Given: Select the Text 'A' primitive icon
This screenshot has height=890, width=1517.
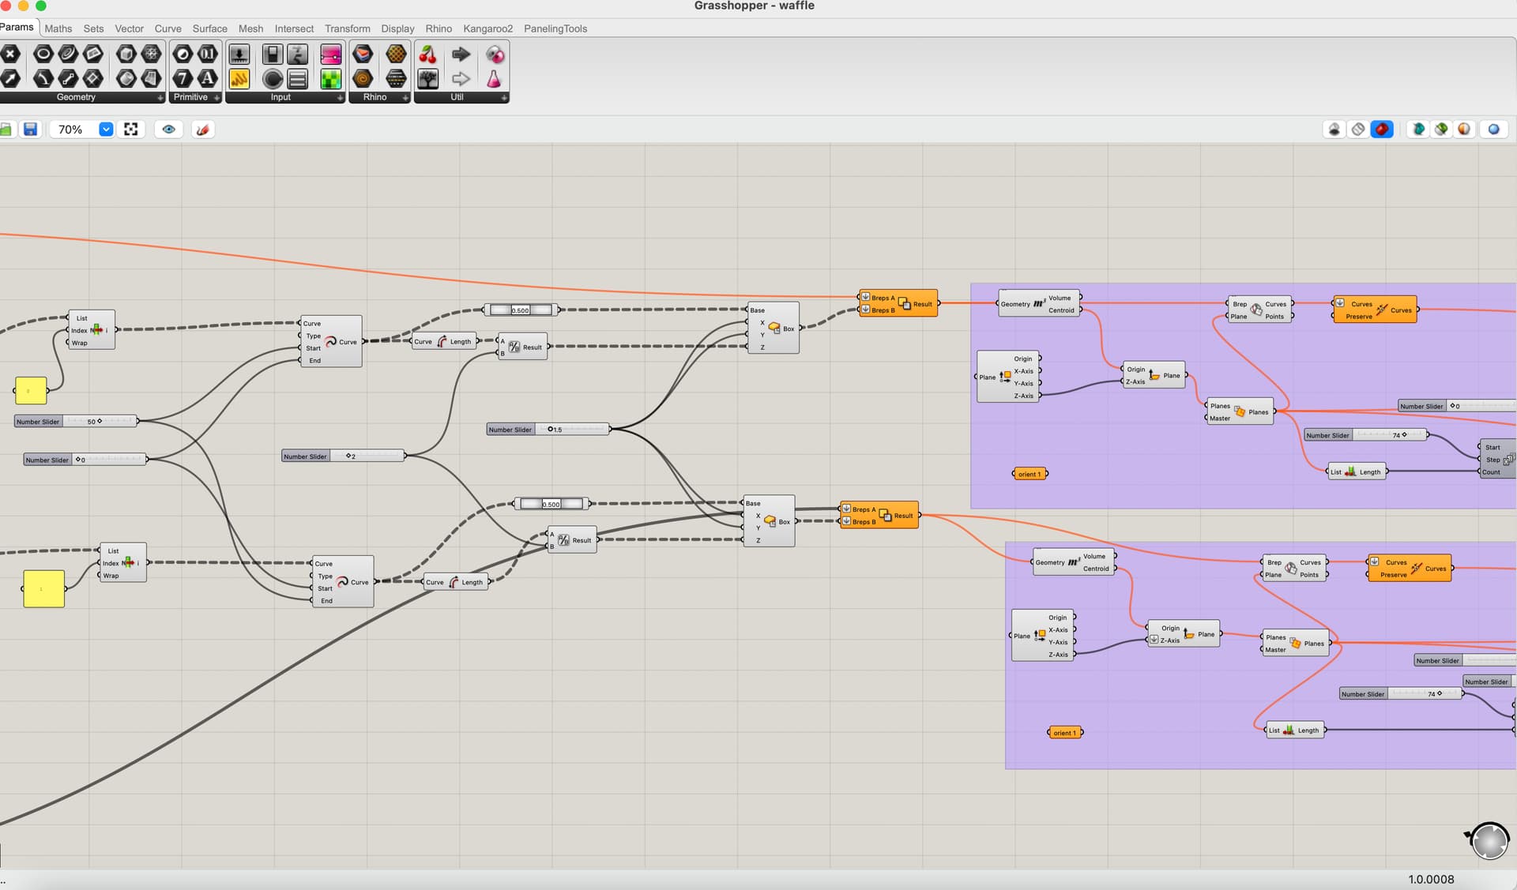Looking at the screenshot, I should (207, 78).
